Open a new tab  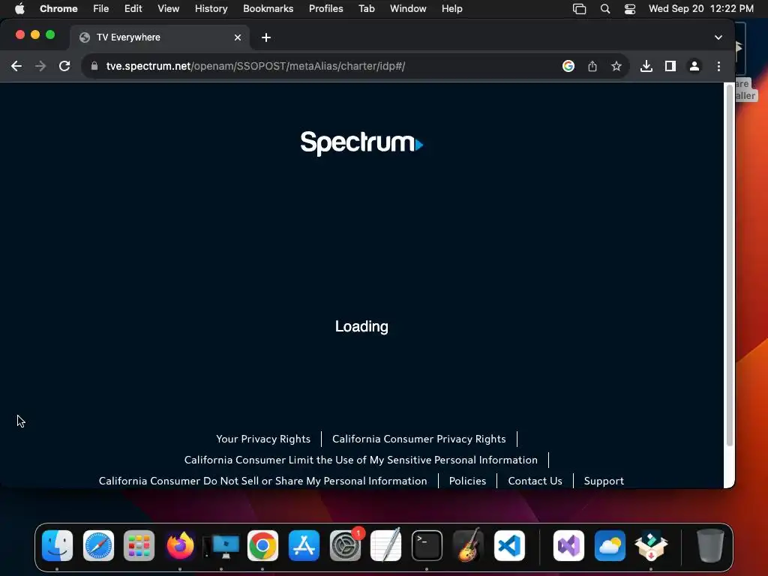tap(266, 37)
